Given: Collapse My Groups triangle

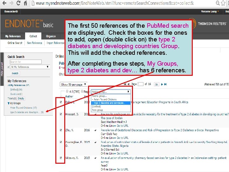Looking at the screenshot, I should click(9, 103).
